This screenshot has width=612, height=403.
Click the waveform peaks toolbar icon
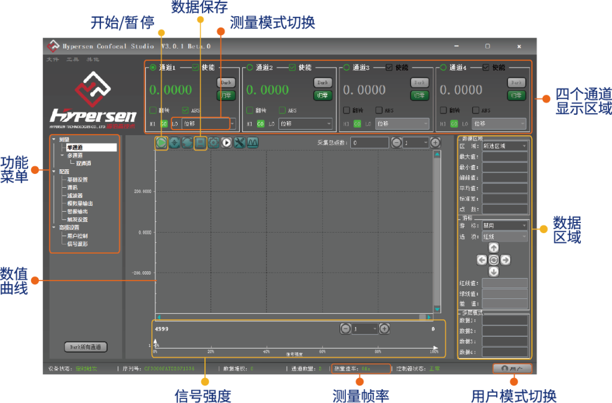[252, 142]
